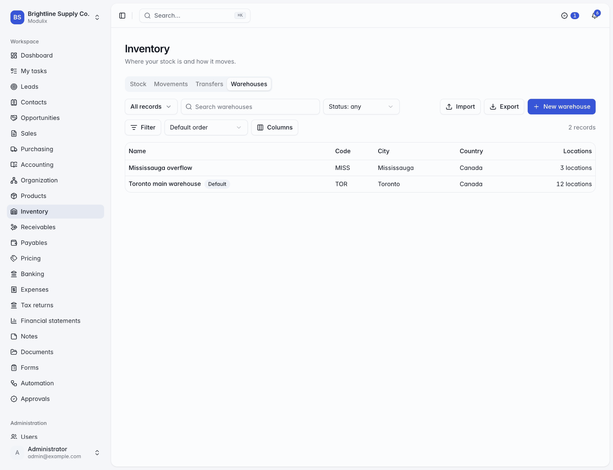The height and width of the screenshot is (470, 613).
Task: Open the Mississauga overflow warehouse row
Action: click(360, 168)
